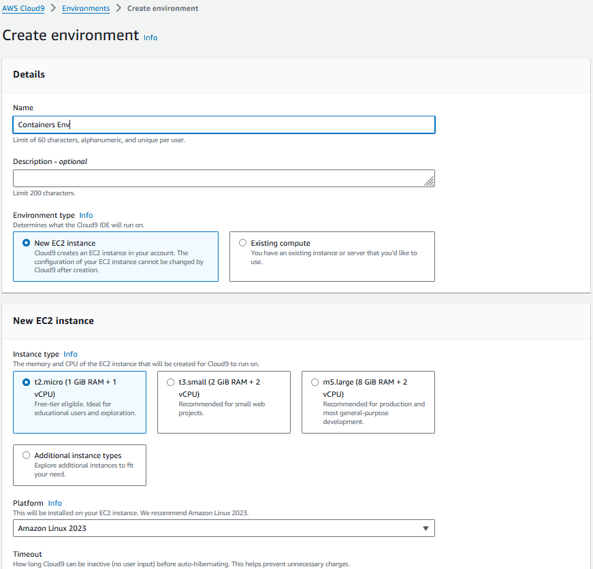Select the New EC2 instance radio option
Image resolution: width=593 pixels, height=569 pixels.
pos(26,243)
